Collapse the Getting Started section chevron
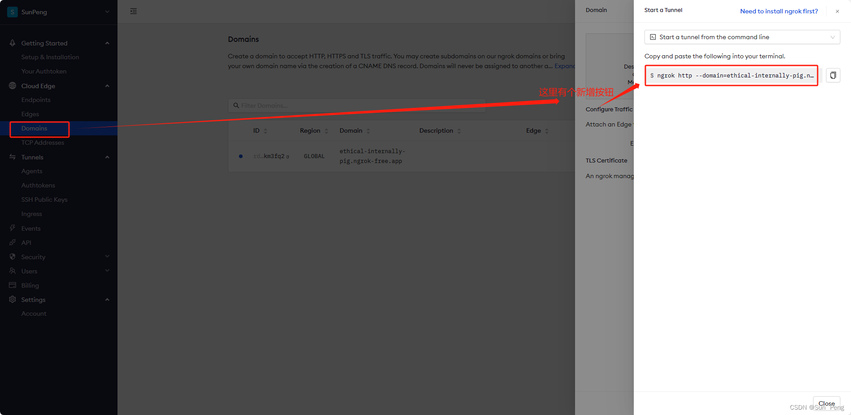Image resolution: width=851 pixels, height=415 pixels. 107,43
